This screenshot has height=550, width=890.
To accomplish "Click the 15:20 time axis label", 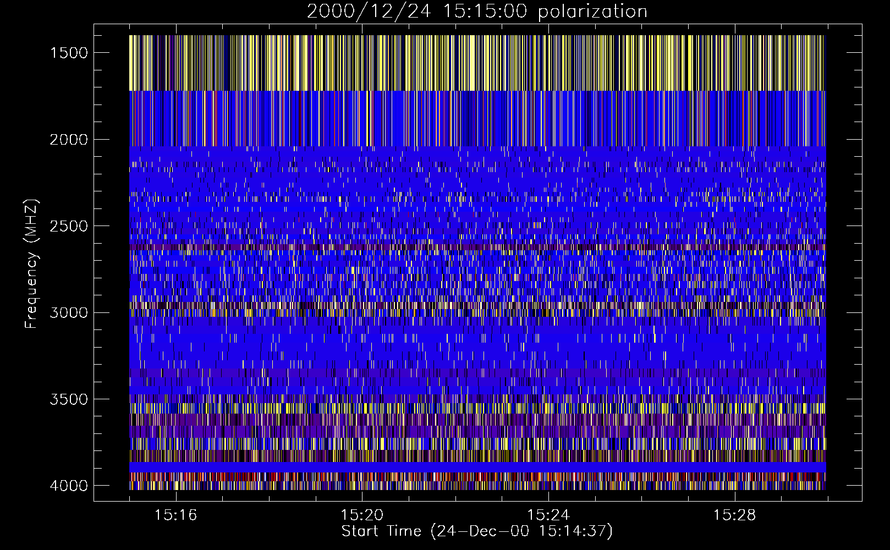I will click(362, 515).
